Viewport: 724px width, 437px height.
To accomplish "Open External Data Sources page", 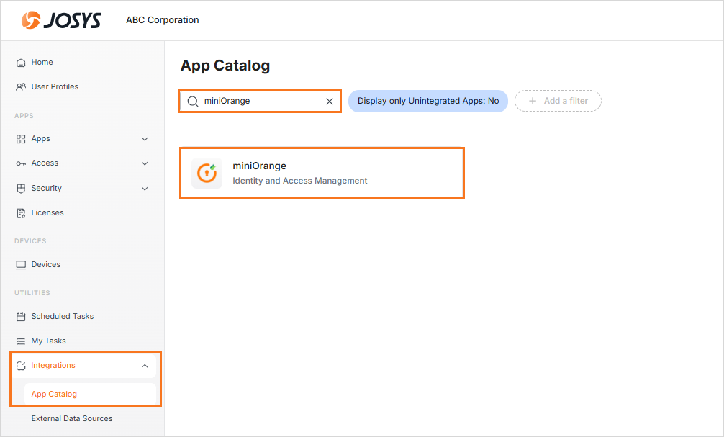I will tap(72, 418).
